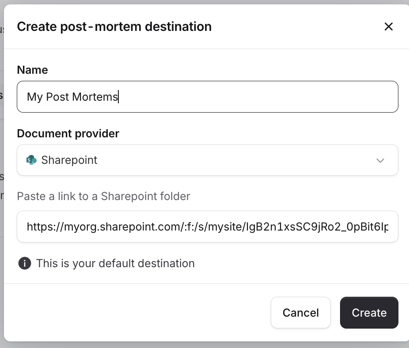Click the 'Paste a link to a Sharepoint folder' hint
409x348 pixels.
(x=103, y=196)
